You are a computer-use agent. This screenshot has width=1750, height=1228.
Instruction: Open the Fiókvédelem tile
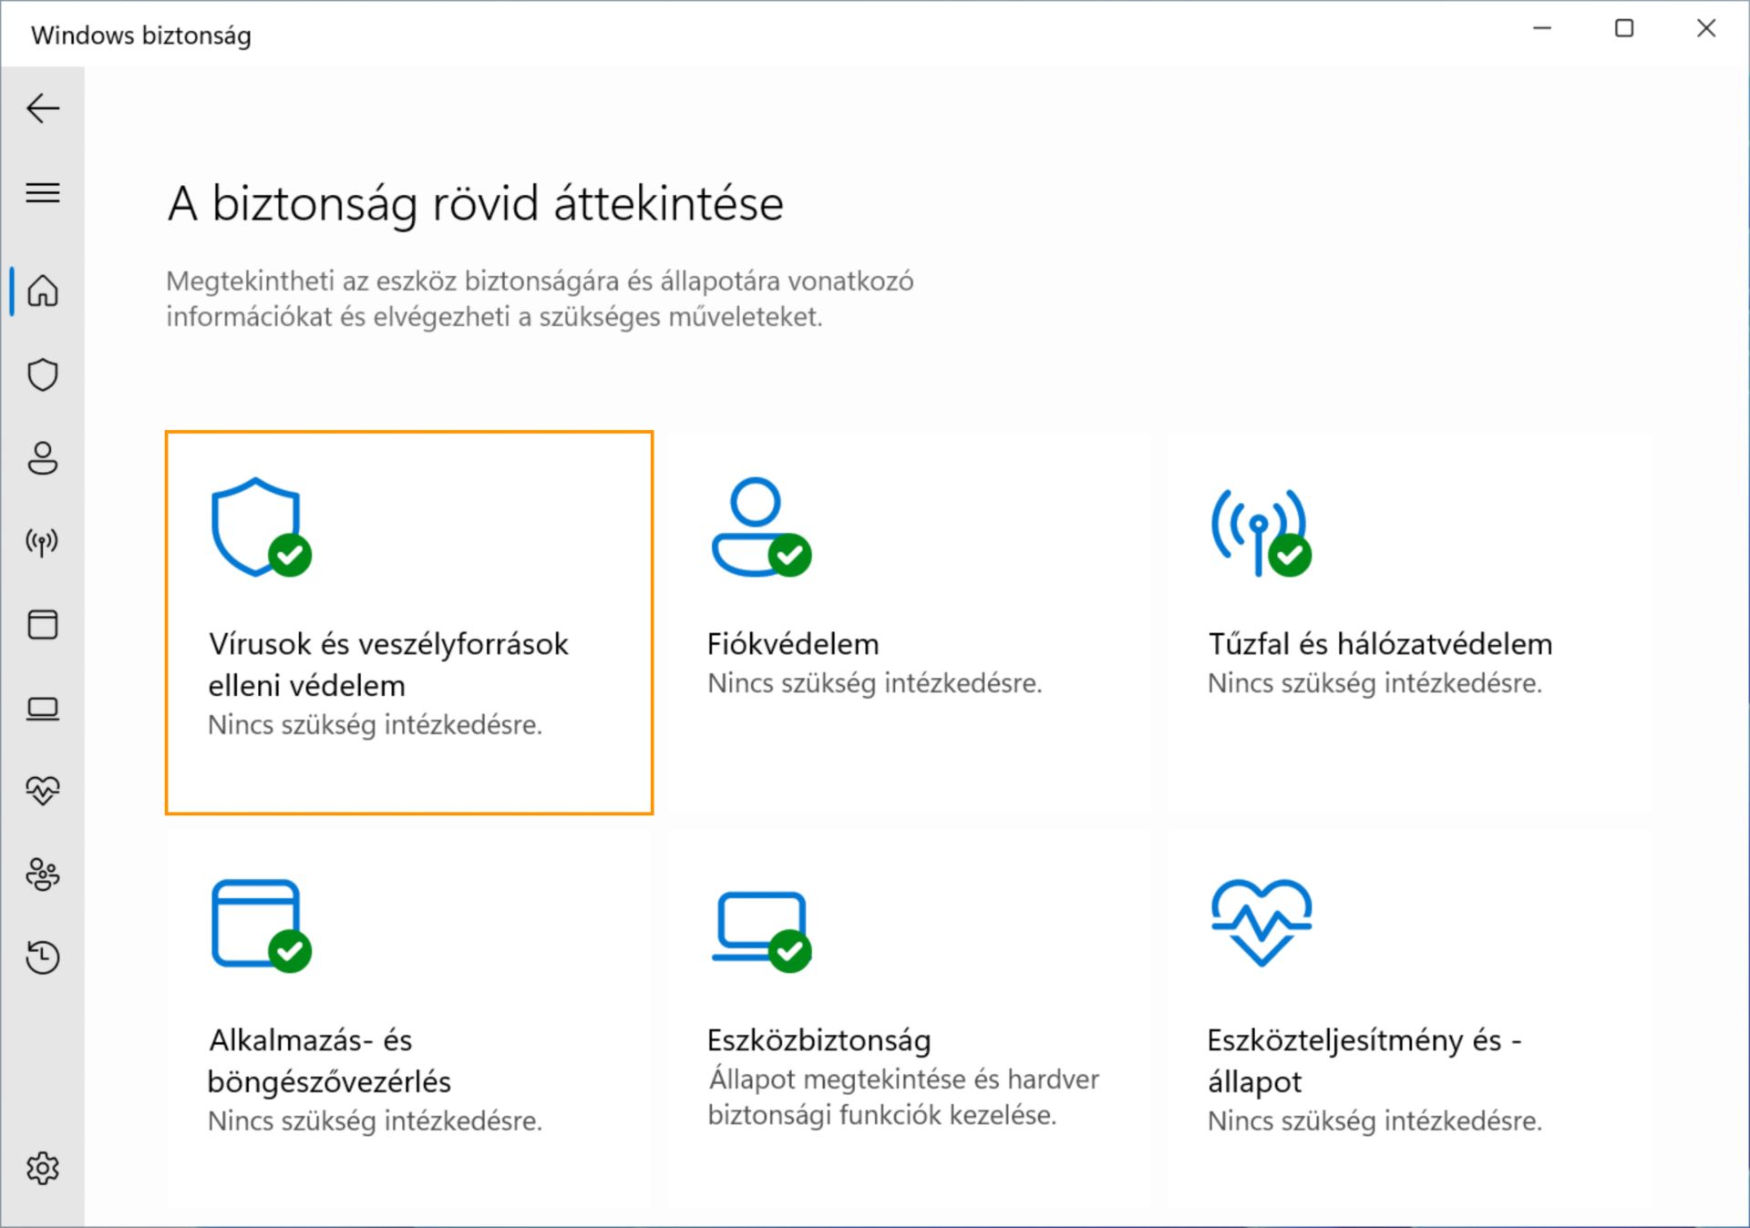(908, 624)
